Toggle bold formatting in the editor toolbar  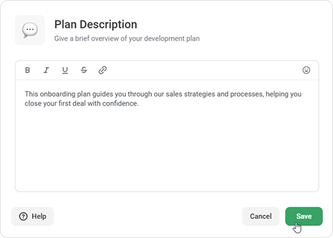27,70
